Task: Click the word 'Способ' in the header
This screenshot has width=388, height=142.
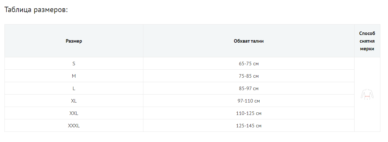Action: pyautogui.click(x=367, y=33)
